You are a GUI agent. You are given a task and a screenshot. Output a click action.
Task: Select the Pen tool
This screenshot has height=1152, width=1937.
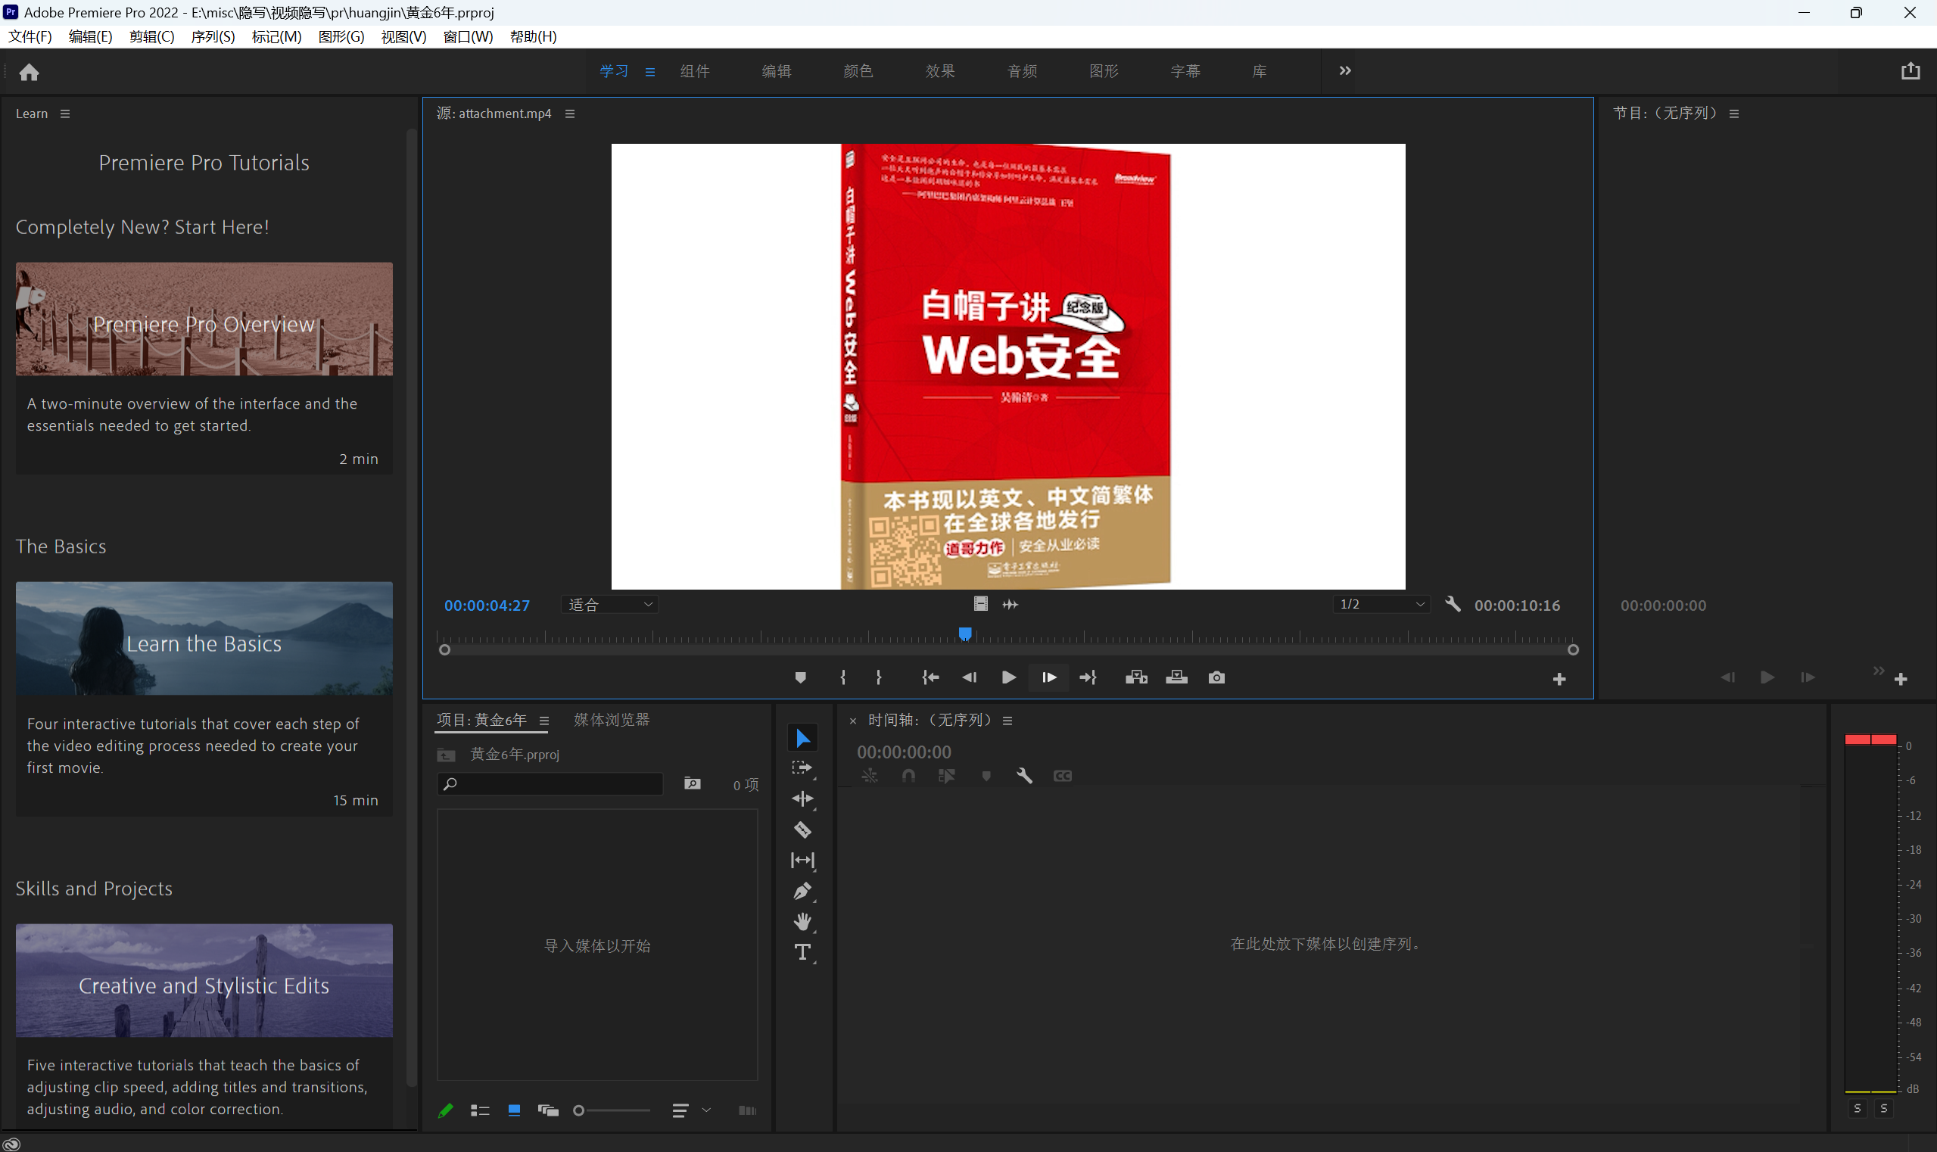click(x=802, y=891)
